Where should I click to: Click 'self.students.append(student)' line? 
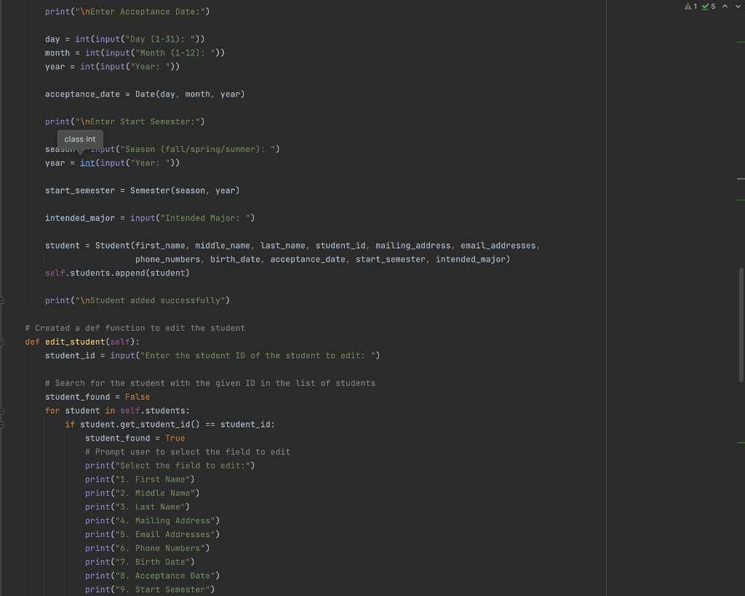pyautogui.click(x=117, y=273)
